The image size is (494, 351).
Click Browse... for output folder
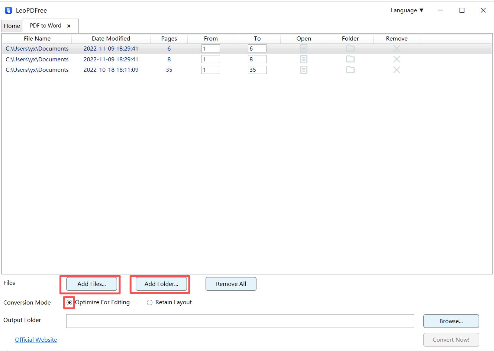pyautogui.click(x=451, y=321)
